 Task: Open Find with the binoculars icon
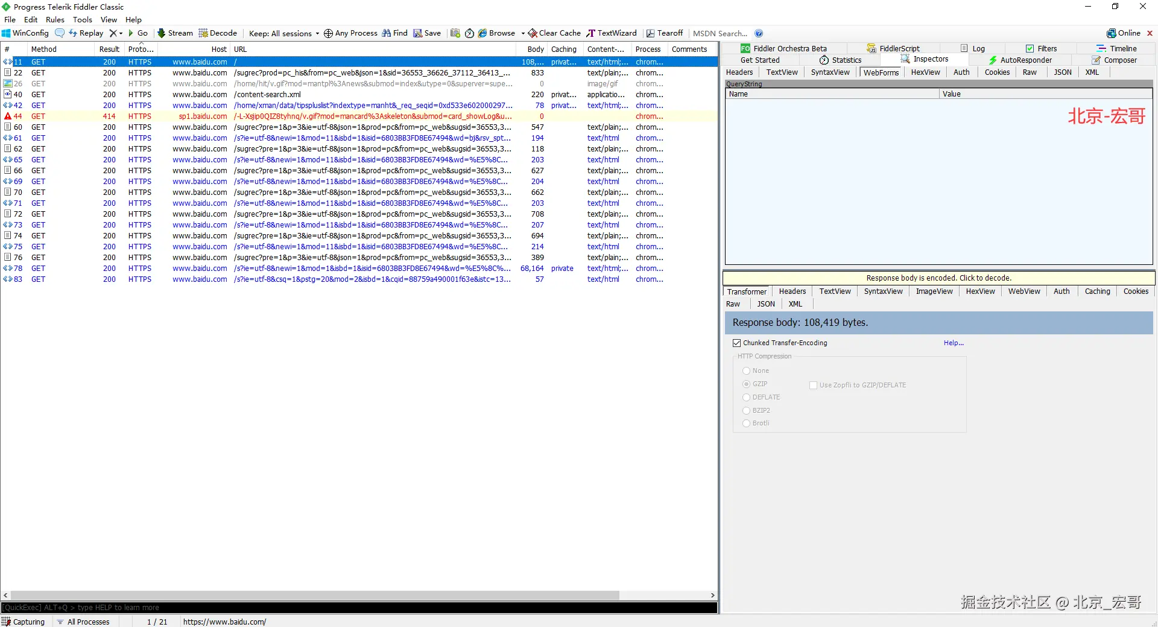(x=386, y=33)
